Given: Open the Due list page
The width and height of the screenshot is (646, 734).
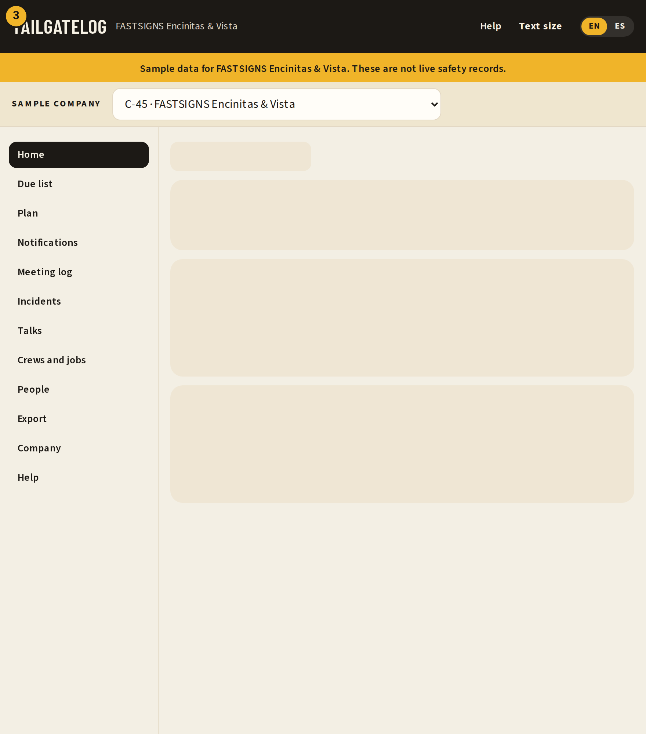Looking at the screenshot, I should [x=79, y=184].
